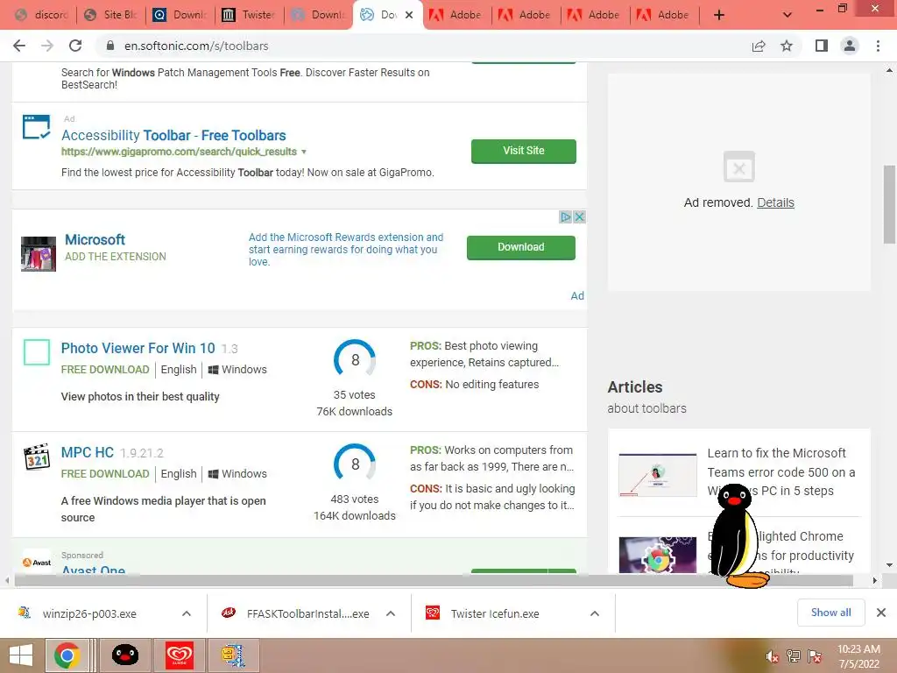
Task: Click the Accessibility Toolbar ad icon
Action: (x=37, y=127)
